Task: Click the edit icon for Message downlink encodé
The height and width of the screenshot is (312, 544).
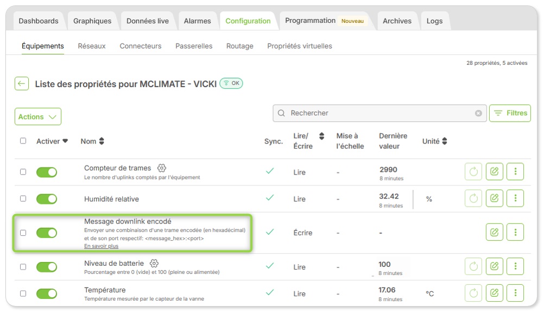Action: pos(495,232)
